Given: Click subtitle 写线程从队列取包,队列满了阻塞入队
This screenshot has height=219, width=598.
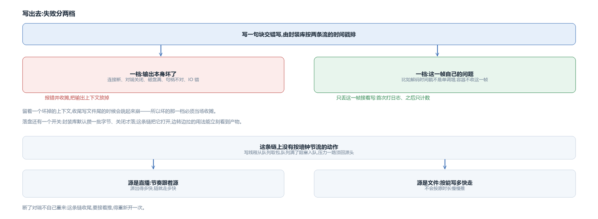Looking at the screenshot, I should pyautogui.click(x=299, y=152).
